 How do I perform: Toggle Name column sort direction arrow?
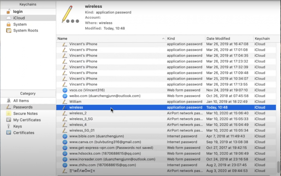pos(163,38)
